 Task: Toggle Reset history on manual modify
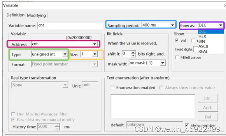click(x=13, y=119)
